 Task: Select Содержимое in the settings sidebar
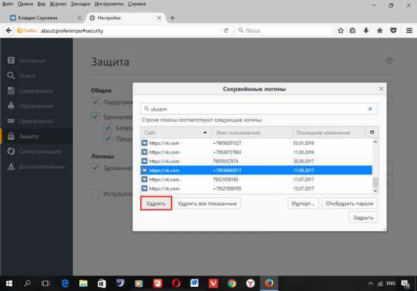pyautogui.click(x=37, y=90)
